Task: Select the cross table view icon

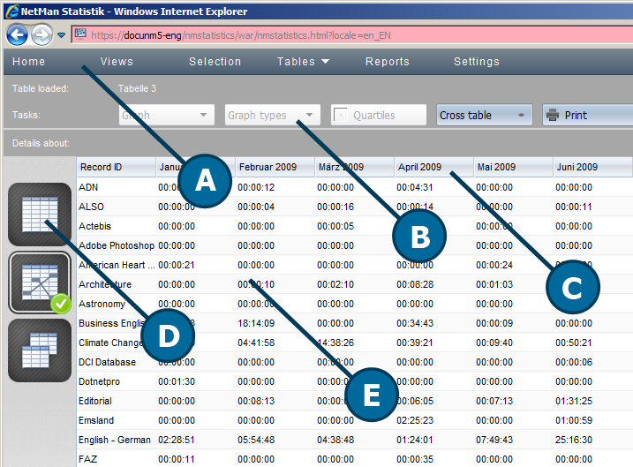Action: (39, 282)
